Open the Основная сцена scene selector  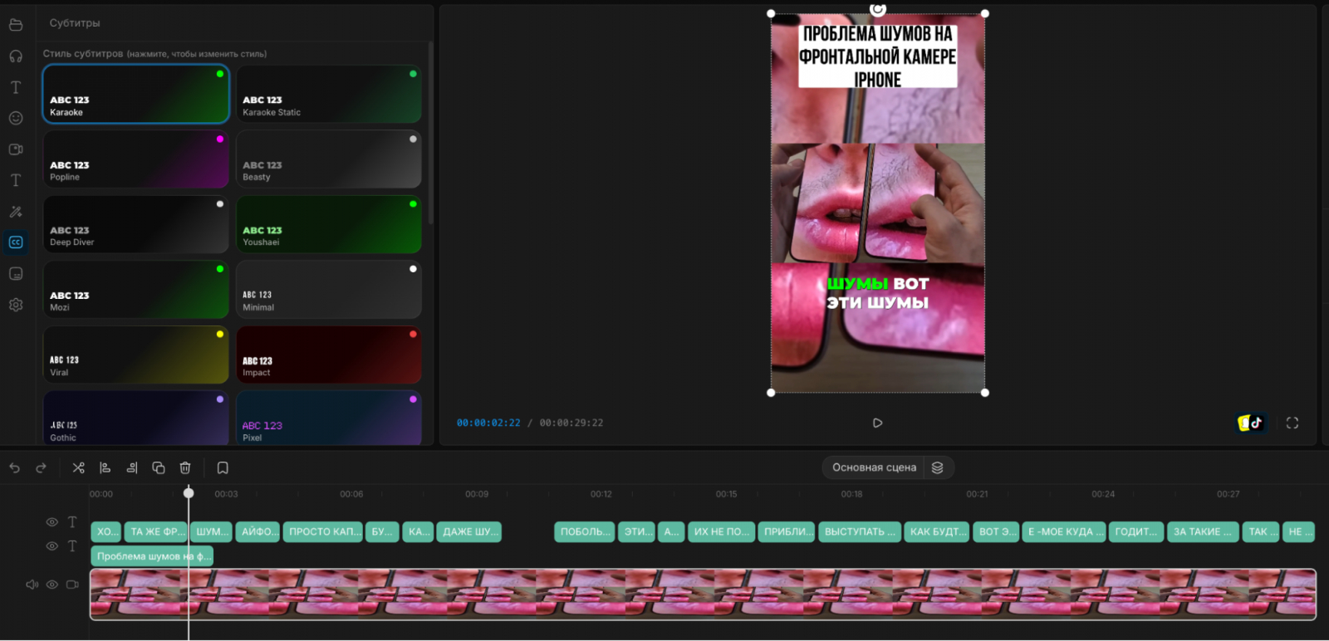tap(874, 467)
